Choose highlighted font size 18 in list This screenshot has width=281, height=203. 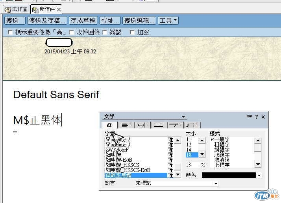pyautogui.click(x=192, y=155)
